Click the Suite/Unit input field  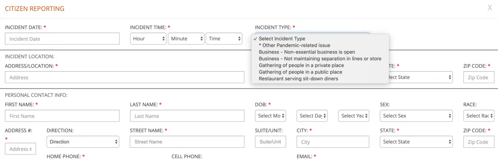click(x=270, y=142)
